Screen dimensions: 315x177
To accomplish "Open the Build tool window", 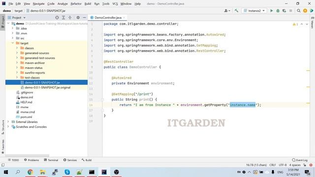I will coord(87,160).
